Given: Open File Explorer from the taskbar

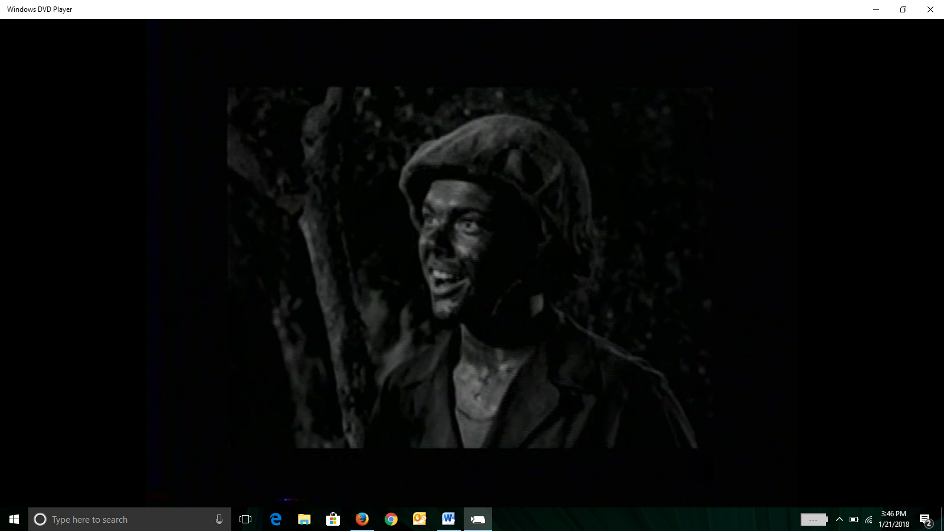Looking at the screenshot, I should click(304, 519).
